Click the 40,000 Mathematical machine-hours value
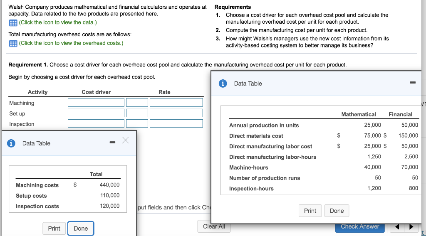Screen dimensions: 426x236 [372, 167]
